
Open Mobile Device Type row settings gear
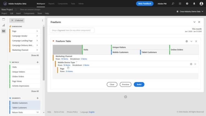pos(191,64)
